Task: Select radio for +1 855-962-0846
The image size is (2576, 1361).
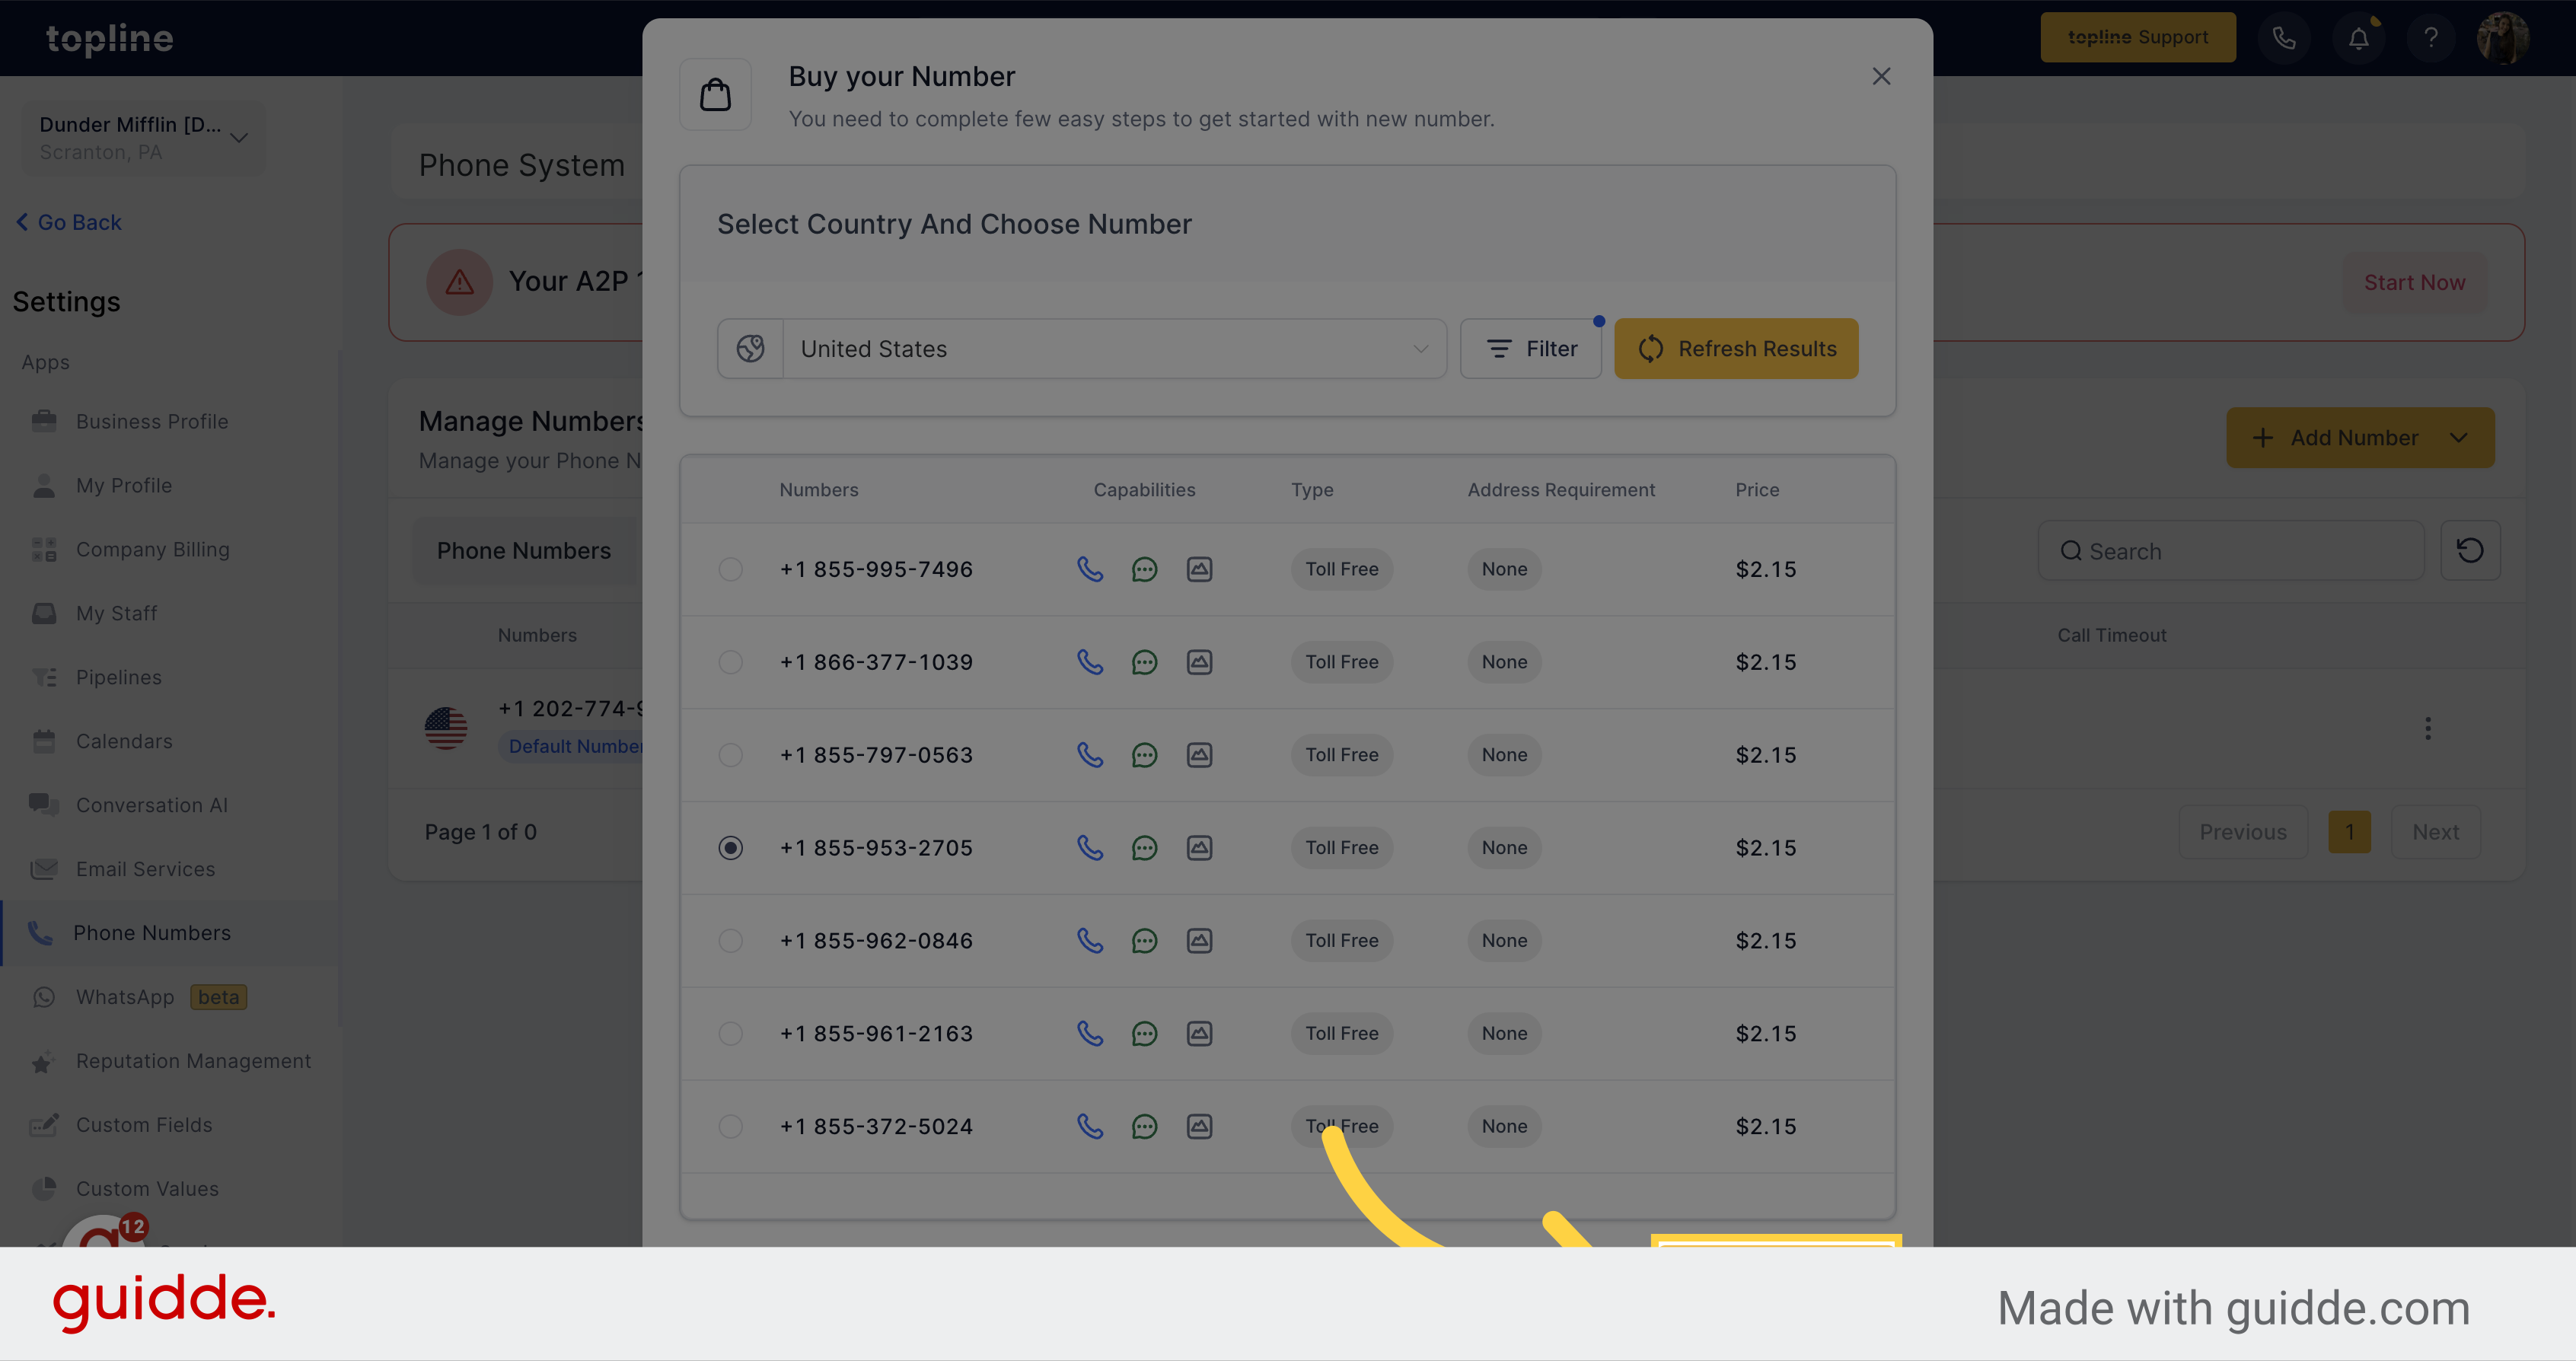Action: point(731,940)
